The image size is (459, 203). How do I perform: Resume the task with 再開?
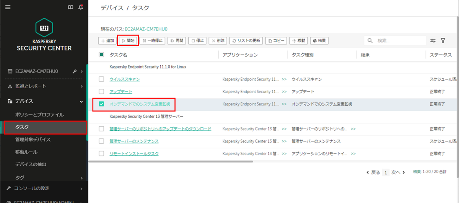(177, 41)
